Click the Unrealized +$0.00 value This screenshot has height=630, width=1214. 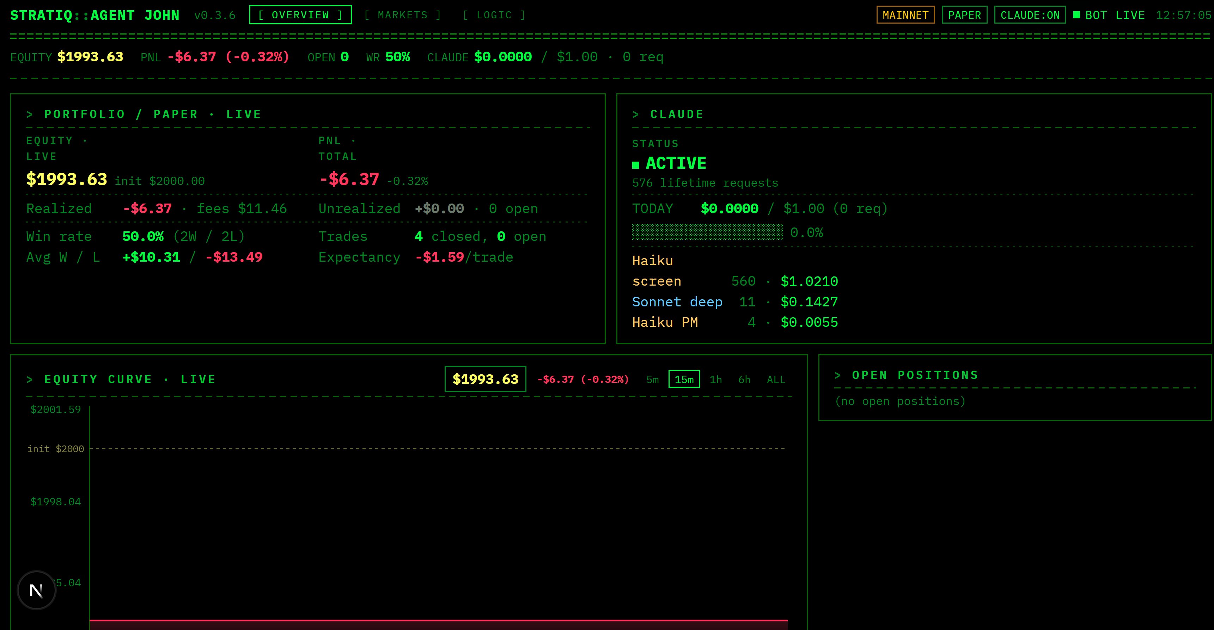point(439,208)
